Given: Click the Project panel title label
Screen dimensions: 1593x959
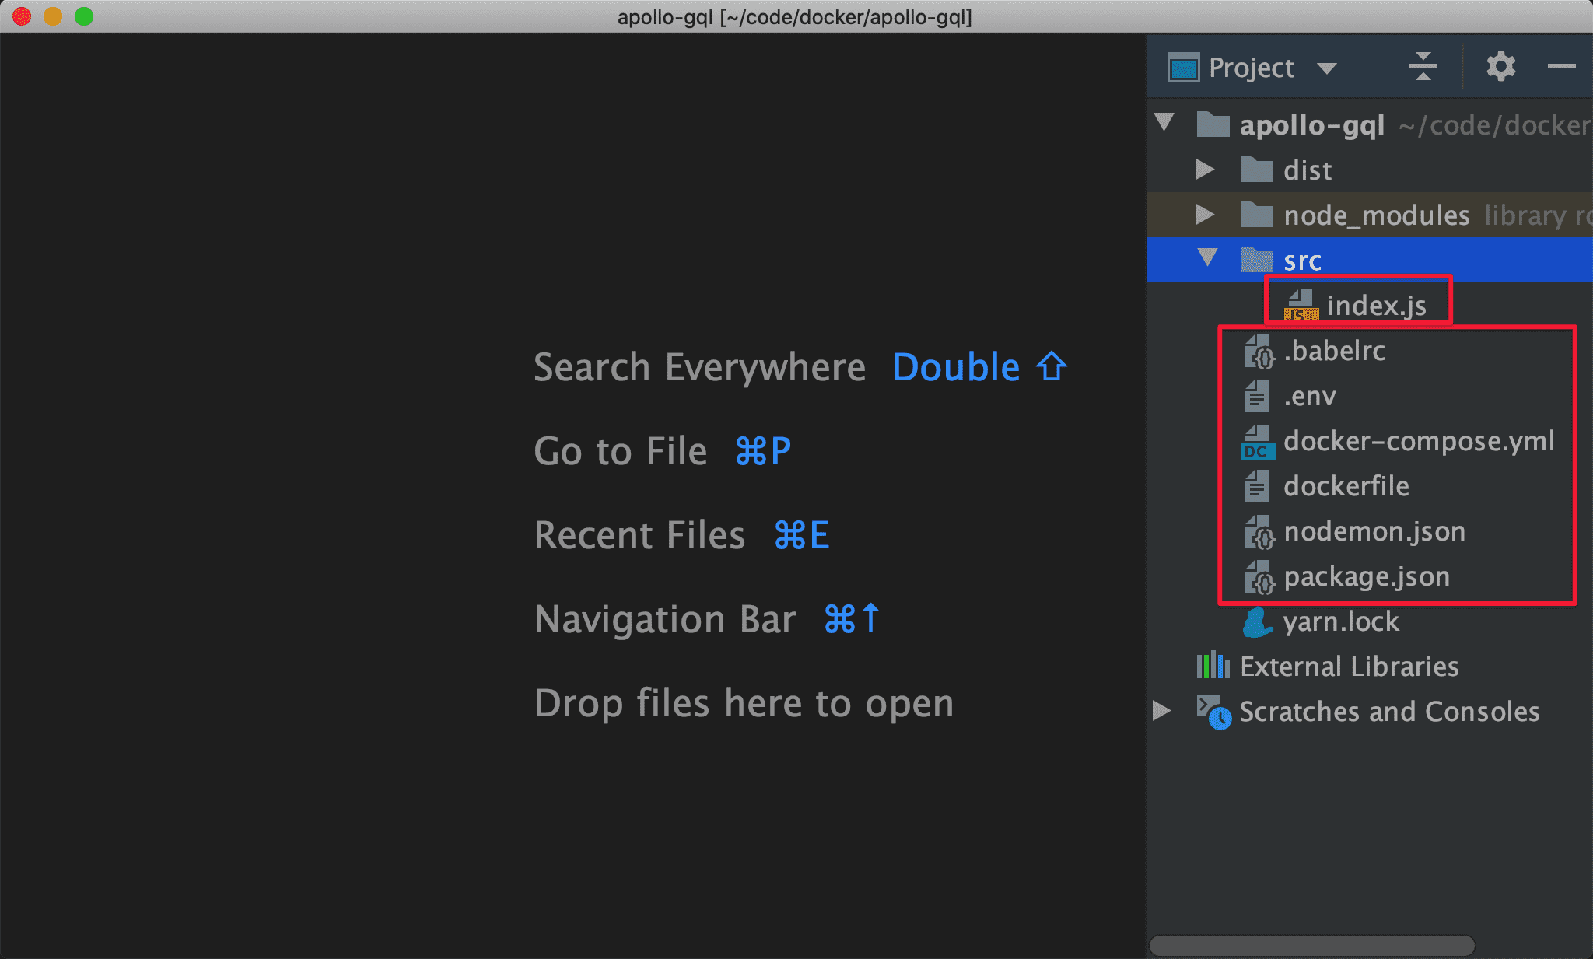Looking at the screenshot, I should click(1252, 68).
